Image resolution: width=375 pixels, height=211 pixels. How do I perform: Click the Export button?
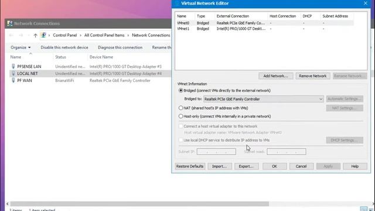tap(246, 166)
